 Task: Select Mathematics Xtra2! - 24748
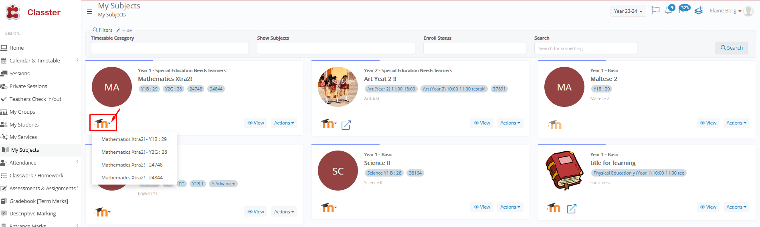click(x=134, y=165)
